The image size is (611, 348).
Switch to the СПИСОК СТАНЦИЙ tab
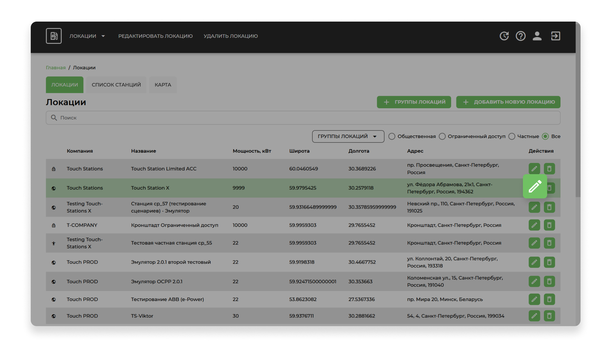point(116,85)
